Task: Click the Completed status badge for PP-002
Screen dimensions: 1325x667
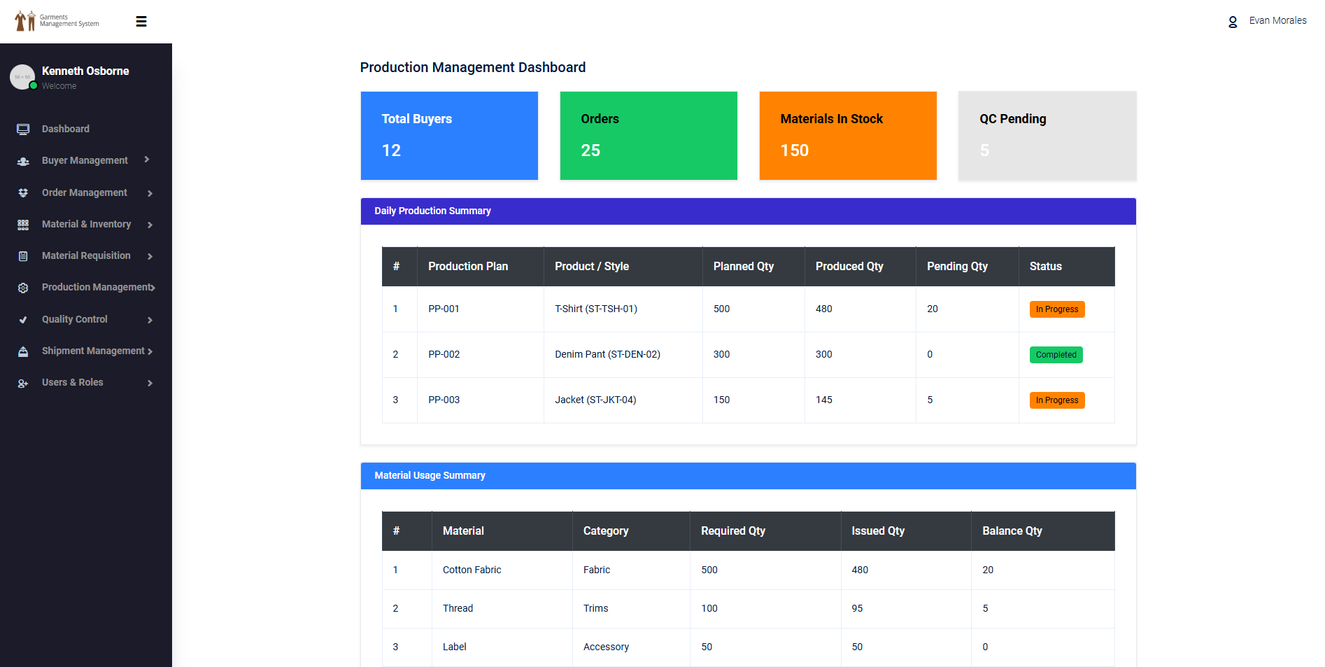Action: [1056, 355]
